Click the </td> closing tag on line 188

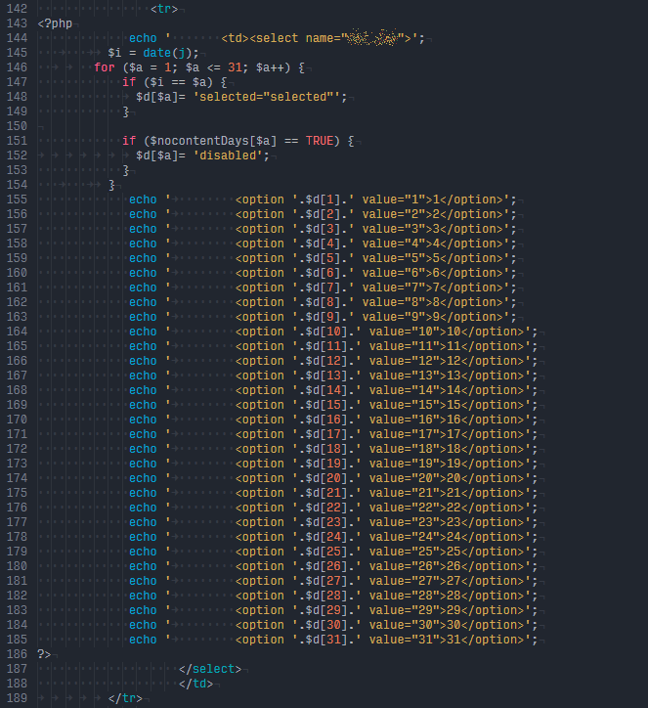tap(195, 684)
